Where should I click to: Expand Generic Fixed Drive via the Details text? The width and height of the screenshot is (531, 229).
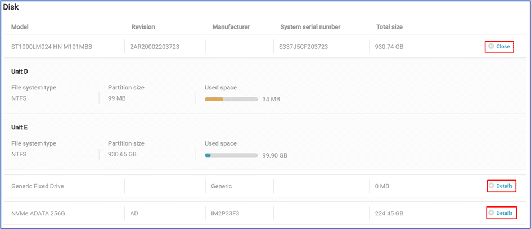click(504, 186)
